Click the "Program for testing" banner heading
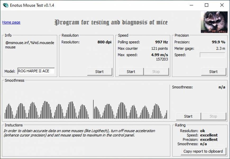 (x=111, y=23)
